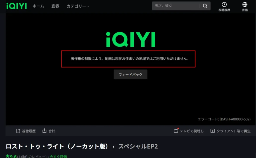This screenshot has width=256, height=158.
Task: Open the ホーム navigation item
Action: click(x=38, y=6)
